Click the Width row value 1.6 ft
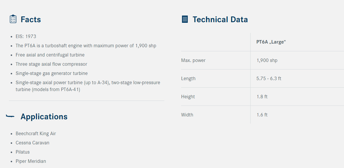Screen dimensions: 344x168 262,115
